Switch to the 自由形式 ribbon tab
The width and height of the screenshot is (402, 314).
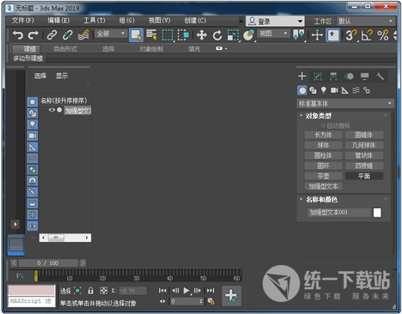pos(67,49)
